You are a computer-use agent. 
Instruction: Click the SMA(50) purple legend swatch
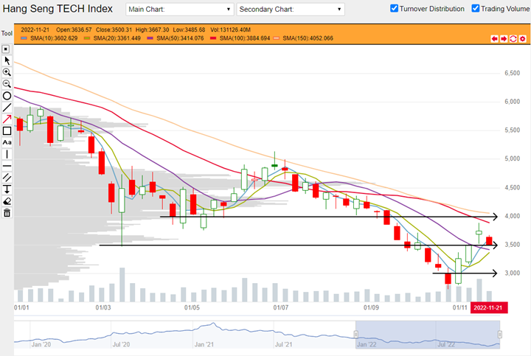(150, 38)
